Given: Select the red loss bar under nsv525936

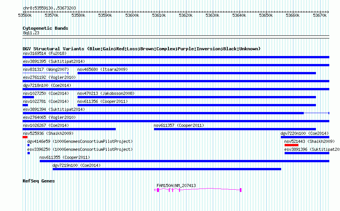Looking at the screenshot, I should [25, 137].
